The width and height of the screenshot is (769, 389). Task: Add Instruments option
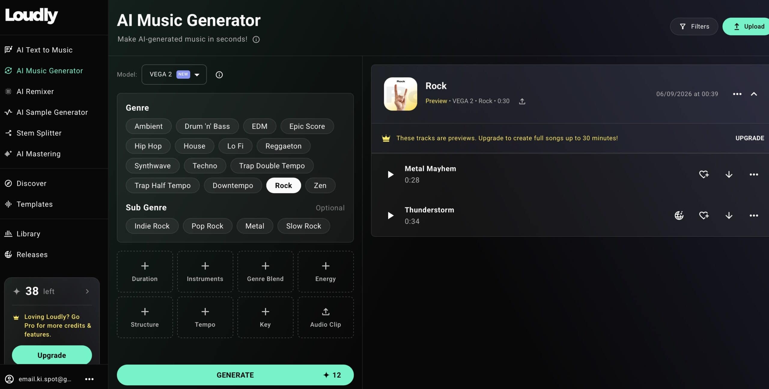point(205,272)
